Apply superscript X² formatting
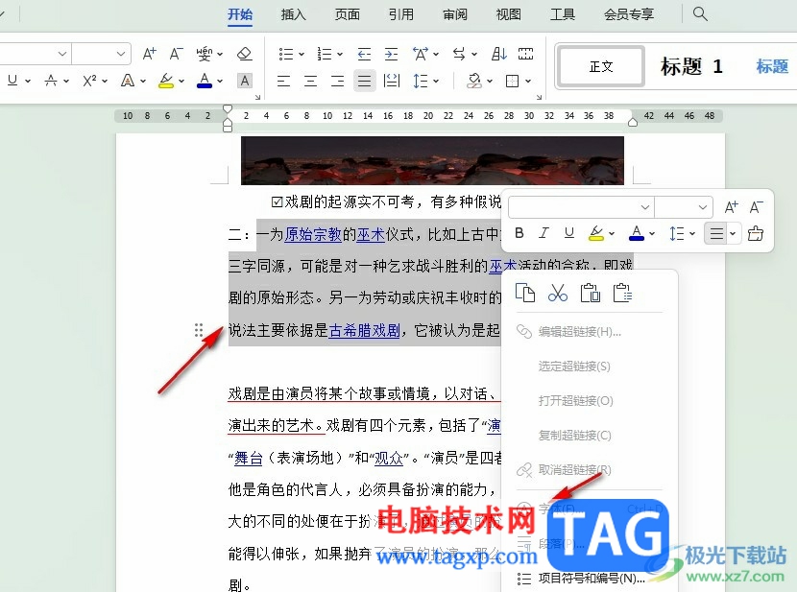Viewport: 797px width, 592px height. (89, 81)
